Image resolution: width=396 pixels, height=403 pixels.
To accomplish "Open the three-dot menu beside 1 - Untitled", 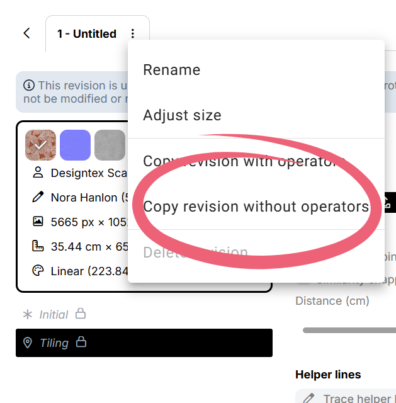I will [x=132, y=34].
